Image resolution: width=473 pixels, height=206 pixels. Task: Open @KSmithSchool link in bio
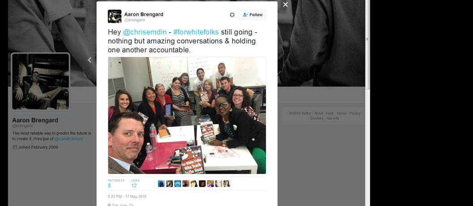coord(69,139)
